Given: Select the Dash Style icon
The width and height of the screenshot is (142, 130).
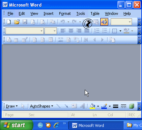Looking at the screenshot, I should [x=123, y=106].
